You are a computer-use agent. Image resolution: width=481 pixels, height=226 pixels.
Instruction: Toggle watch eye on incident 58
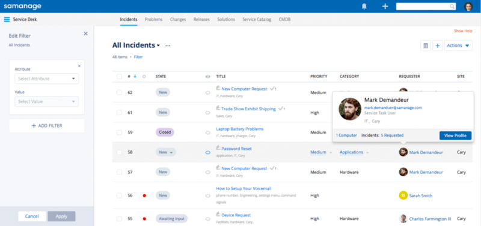point(207,153)
